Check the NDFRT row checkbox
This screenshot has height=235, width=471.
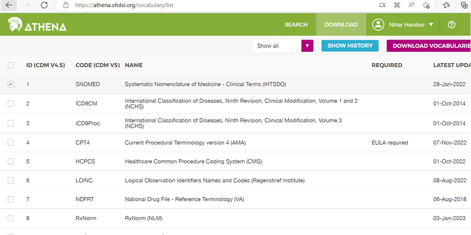pyautogui.click(x=11, y=199)
